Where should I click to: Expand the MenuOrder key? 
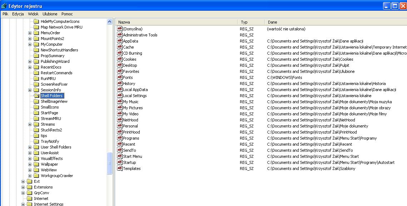30,33
